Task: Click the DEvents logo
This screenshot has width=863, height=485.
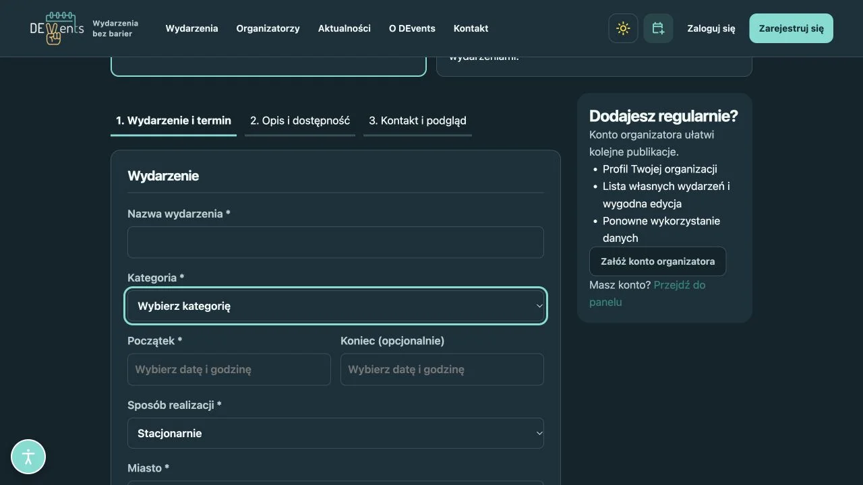Action: coord(57,28)
